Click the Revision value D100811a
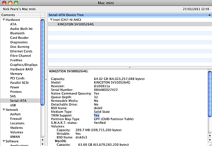 [x=102, y=86]
